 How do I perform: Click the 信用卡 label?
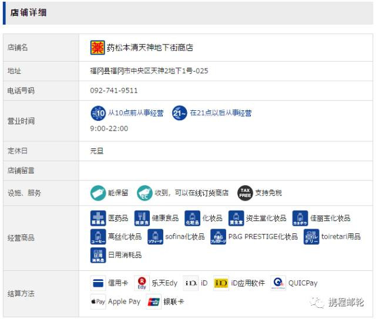point(118,283)
